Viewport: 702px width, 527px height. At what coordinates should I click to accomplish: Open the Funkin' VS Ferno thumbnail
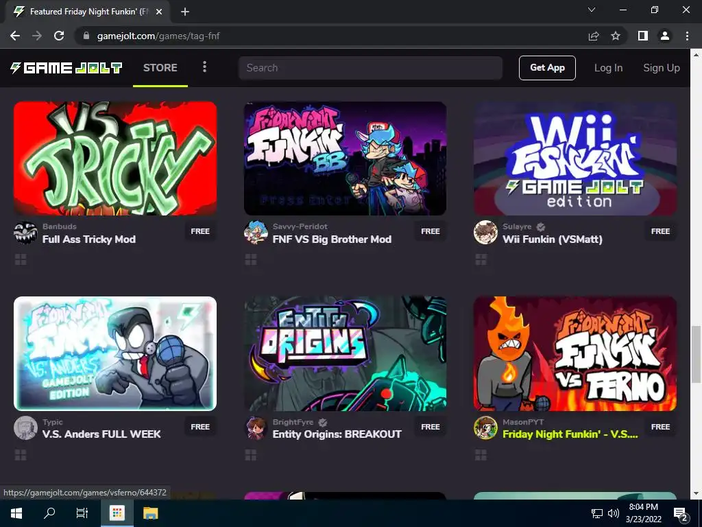tap(575, 353)
